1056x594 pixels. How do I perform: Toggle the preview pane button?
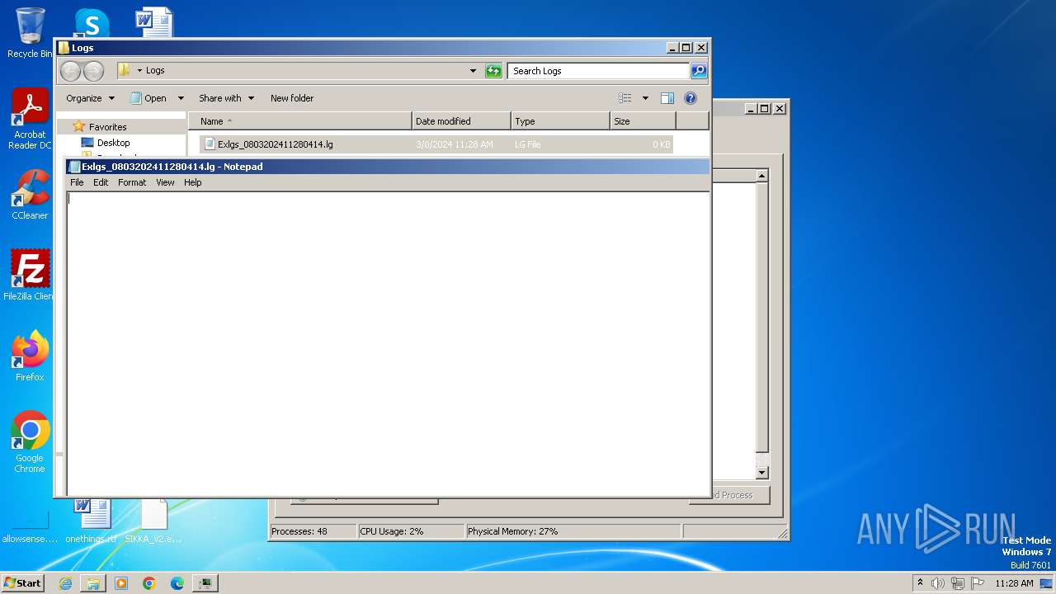click(667, 98)
